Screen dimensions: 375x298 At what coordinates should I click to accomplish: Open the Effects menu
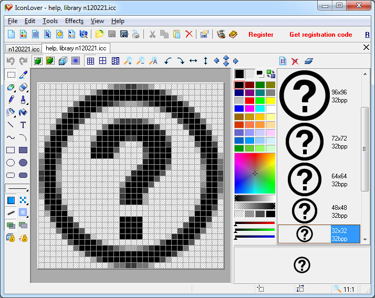pyautogui.click(x=74, y=21)
